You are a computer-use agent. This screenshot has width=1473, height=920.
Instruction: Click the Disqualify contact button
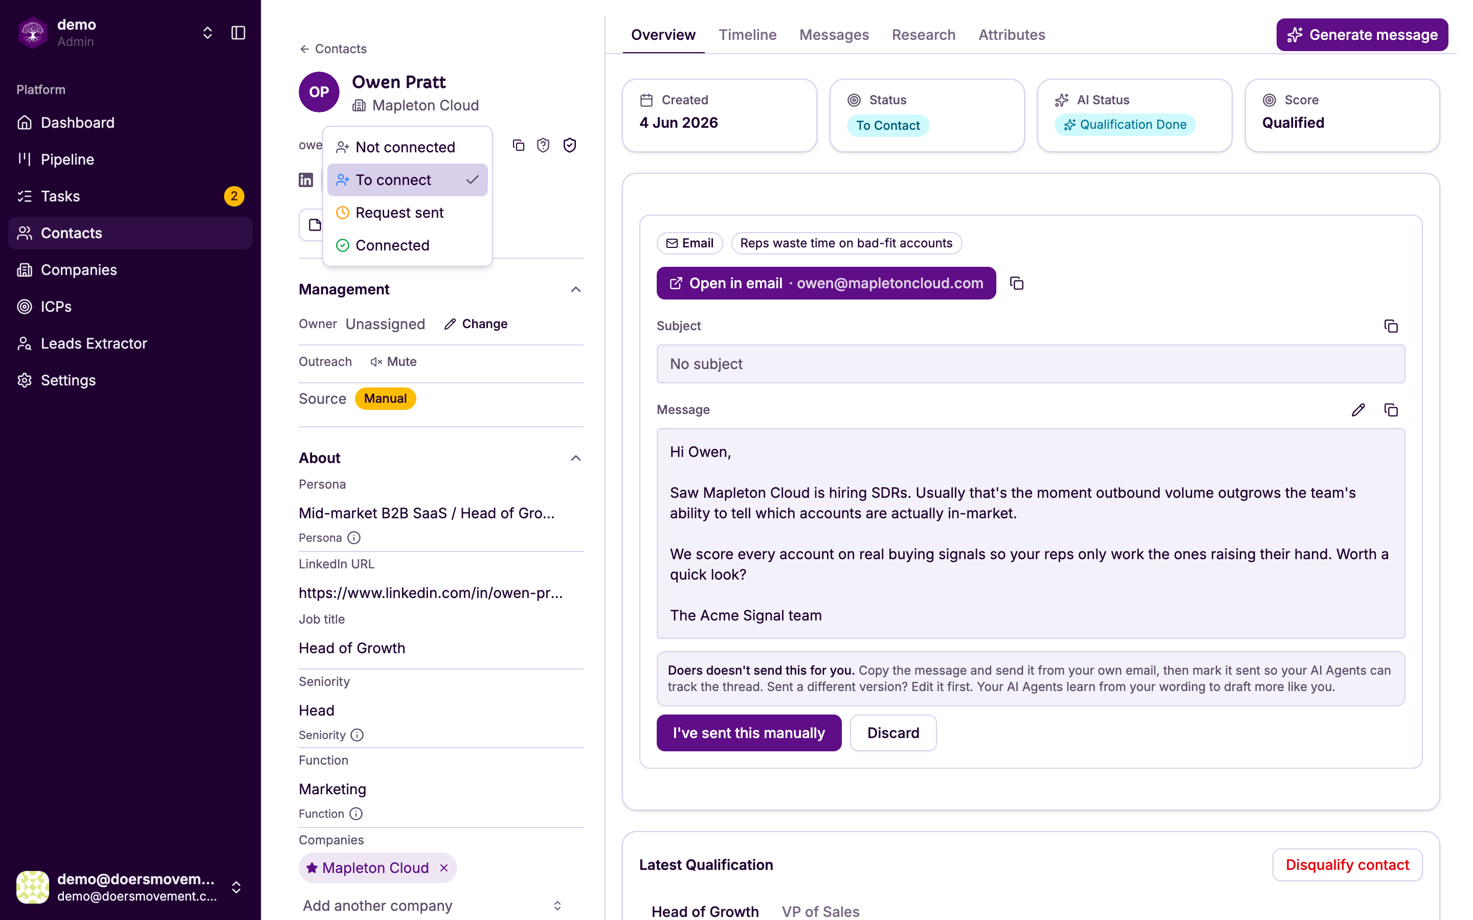[x=1347, y=865]
